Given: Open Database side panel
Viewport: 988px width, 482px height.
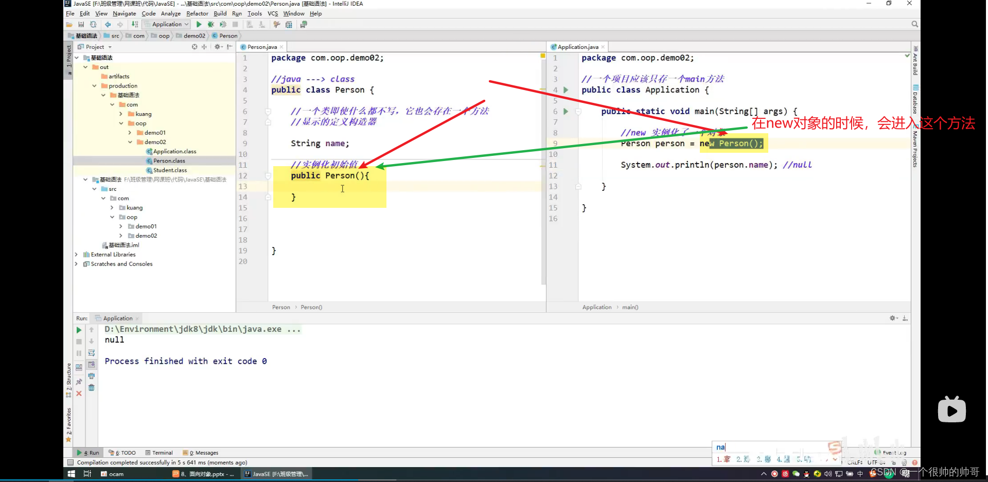Looking at the screenshot, I should tap(915, 99).
